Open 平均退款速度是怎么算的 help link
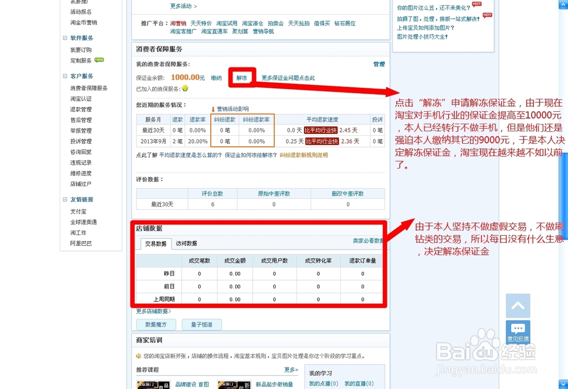The width and height of the screenshot is (568, 389). pos(190,155)
